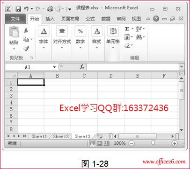Open the Customize Quick Access Toolbar arrow

click(x=69, y=9)
